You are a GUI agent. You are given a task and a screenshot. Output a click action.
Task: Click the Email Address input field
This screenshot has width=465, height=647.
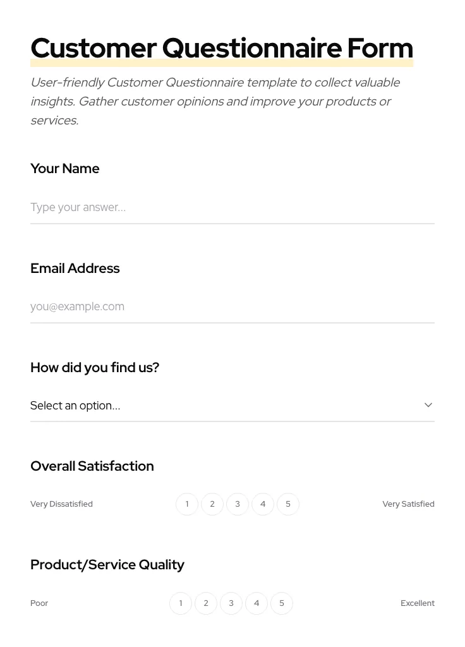point(232,306)
